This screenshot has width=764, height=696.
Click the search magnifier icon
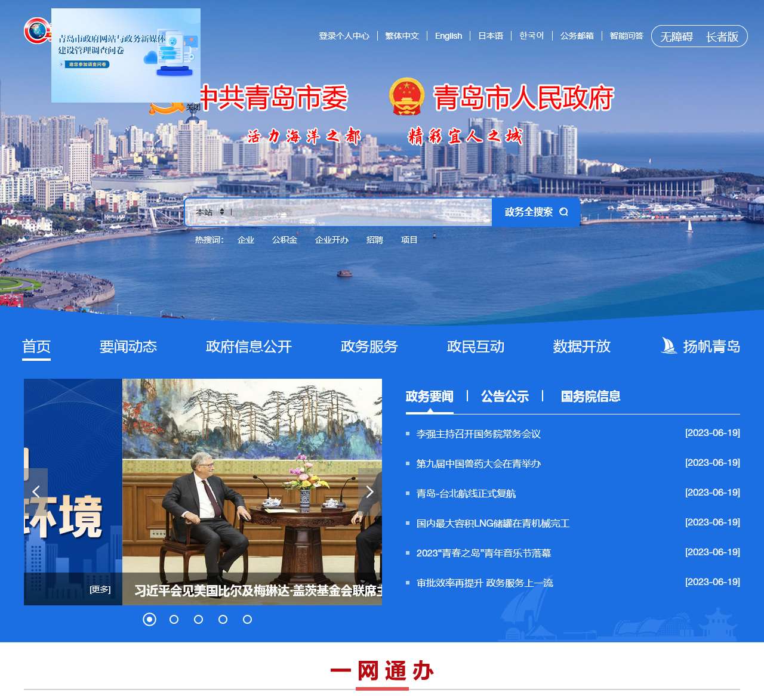[563, 212]
